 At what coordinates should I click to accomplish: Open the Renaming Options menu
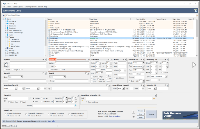point(31,7)
